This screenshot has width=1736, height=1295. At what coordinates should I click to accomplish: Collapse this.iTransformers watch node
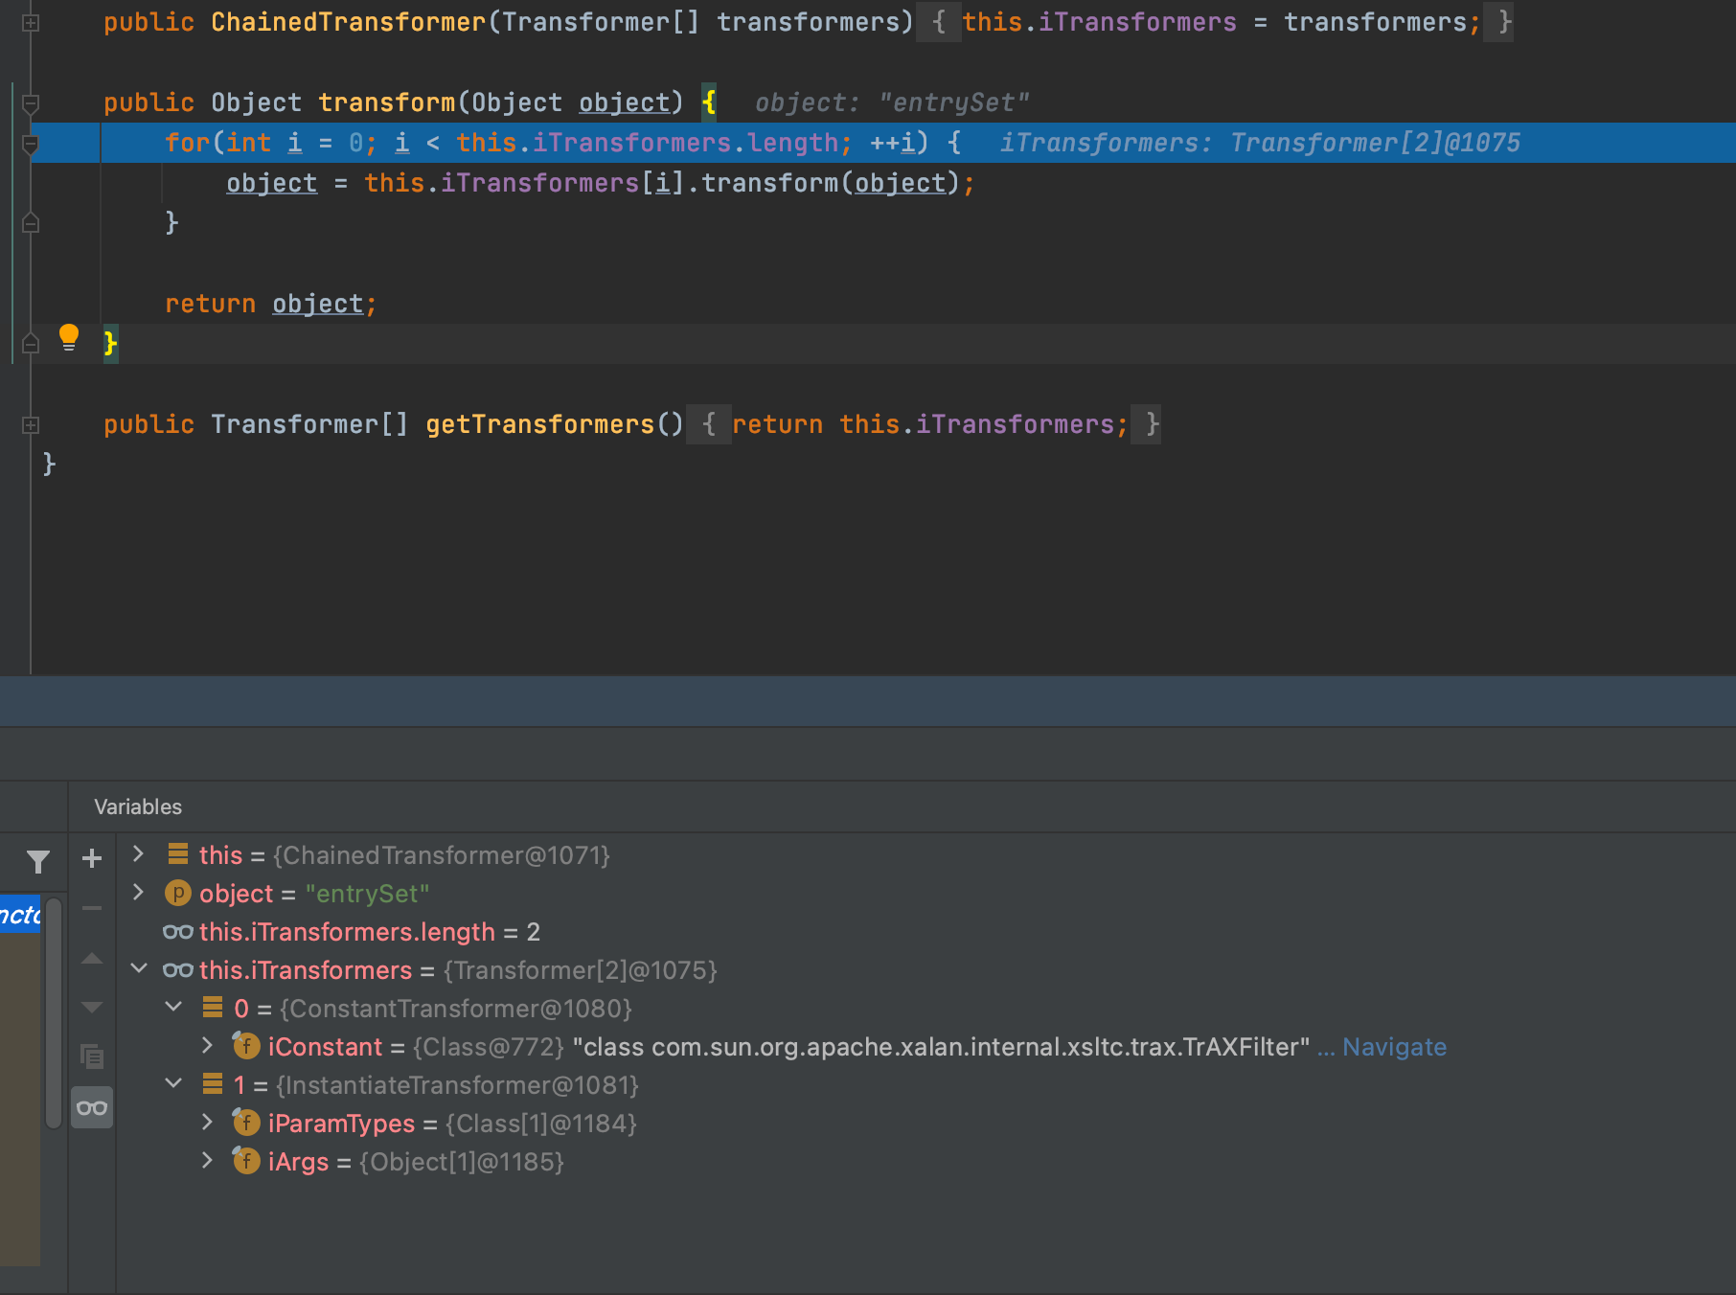139,968
